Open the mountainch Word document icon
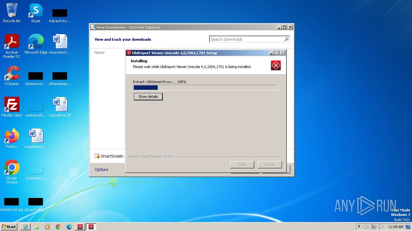The height and width of the screenshot is (231, 412). click(x=60, y=44)
